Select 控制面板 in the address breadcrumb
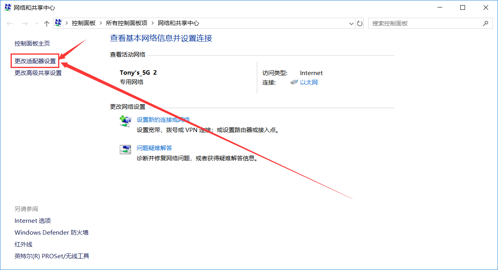Viewport: 498px width, 270px height. click(x=83, y=24)
